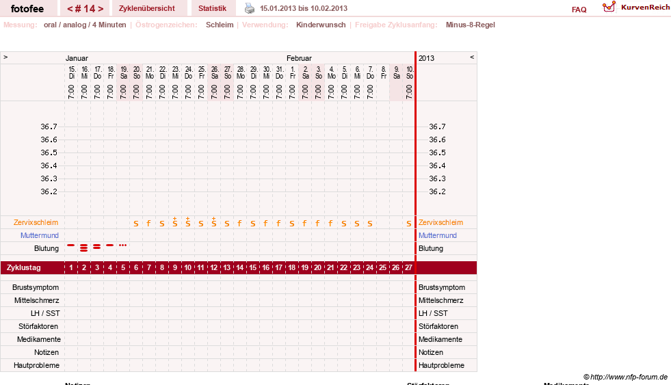Select cycle day 12 in the Zyklustag row
The width and height of the screenshot is (671, 385).
tap(213, 268)
